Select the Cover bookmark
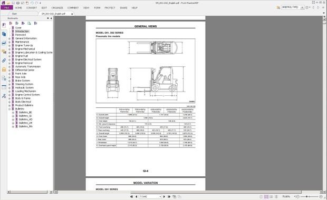 click(x=18, y=28)
